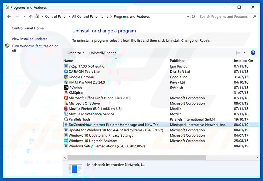
Task: Click the Microsoft Office 2016 icon
Action: 66,98
